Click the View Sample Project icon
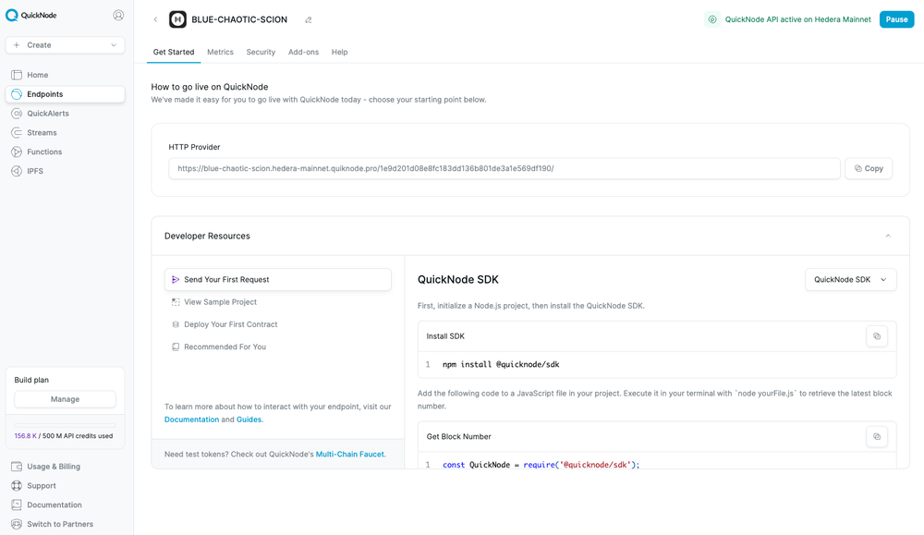The width and height of the screenshot is (924, 535). point(175,302)
